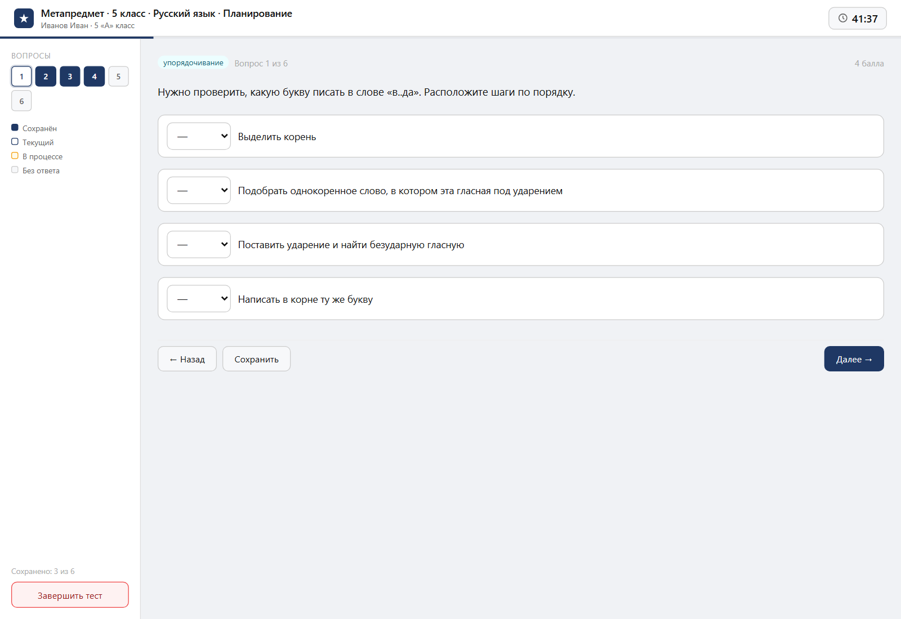
Task: Click the «Завершить тест» button
Action: pos(70,595)
